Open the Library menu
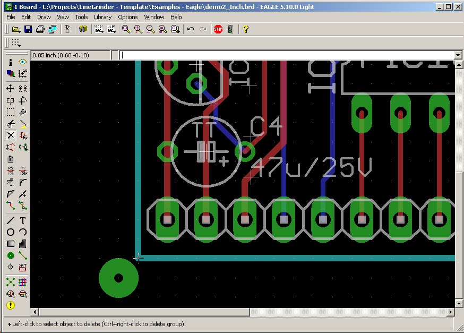This screenshot has width=464, height=333. tap(102, 17)
